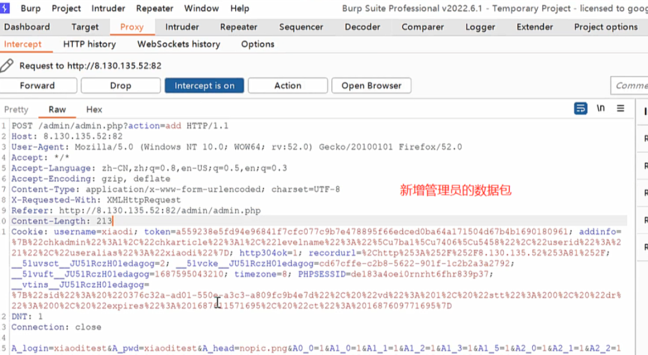Toggle the word wrap icon in editor
Screen dimensions: 648x355
click(581, 108)
